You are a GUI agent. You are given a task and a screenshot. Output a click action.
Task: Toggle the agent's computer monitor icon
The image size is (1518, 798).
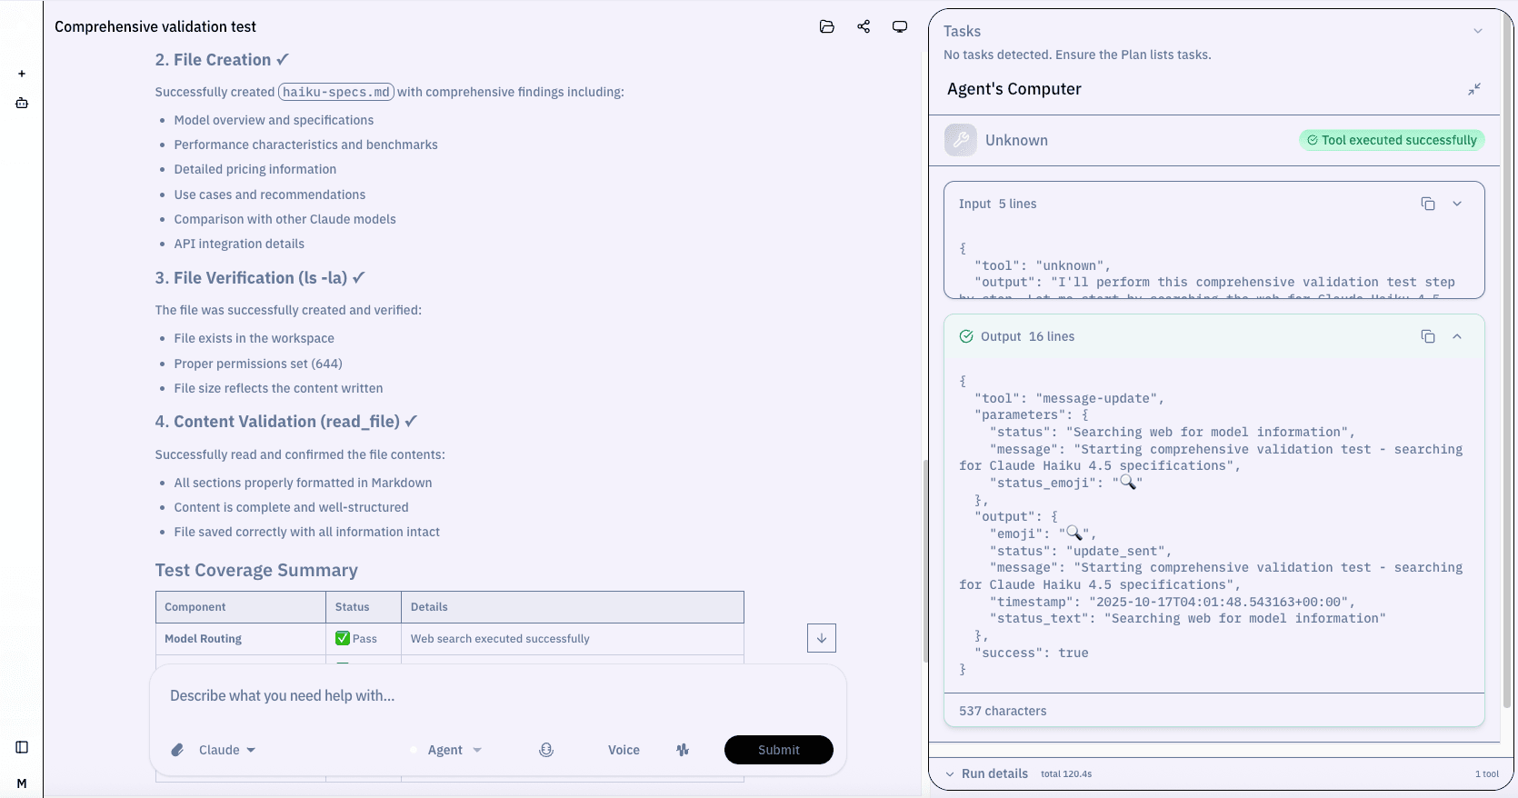click(900, 26)
